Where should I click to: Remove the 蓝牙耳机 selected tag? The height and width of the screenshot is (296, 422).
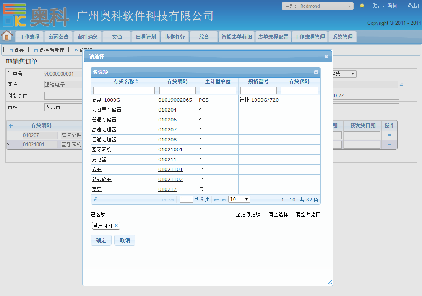click(116, 226)
